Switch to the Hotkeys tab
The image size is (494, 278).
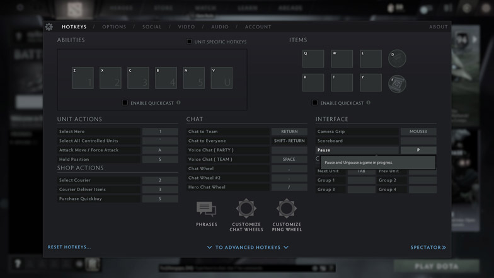(74, 26)
